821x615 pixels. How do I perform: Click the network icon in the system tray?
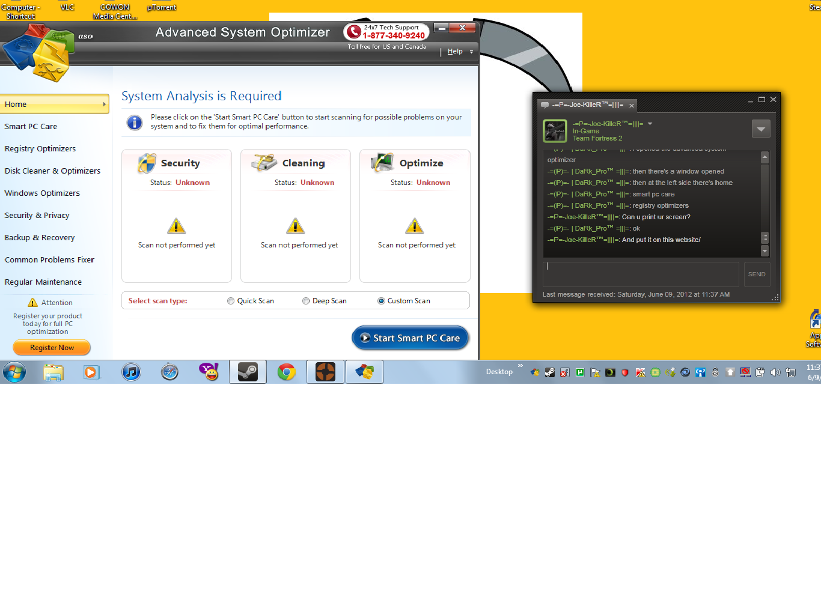[x=791, y=372]
